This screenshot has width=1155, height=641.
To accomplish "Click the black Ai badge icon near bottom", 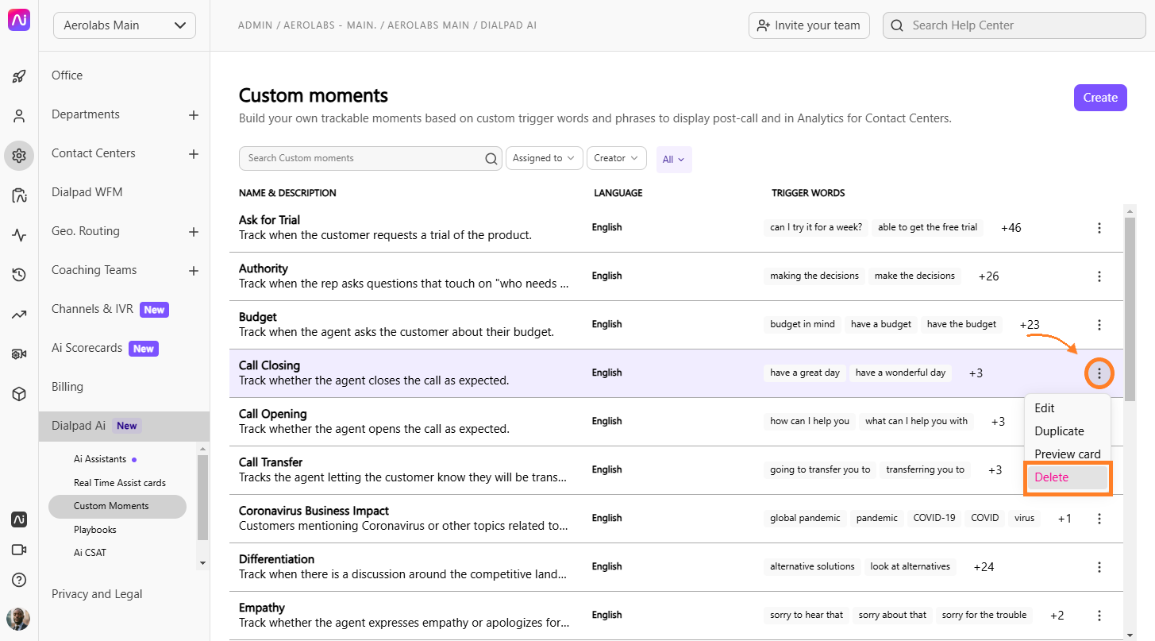I will click(19, 519).
